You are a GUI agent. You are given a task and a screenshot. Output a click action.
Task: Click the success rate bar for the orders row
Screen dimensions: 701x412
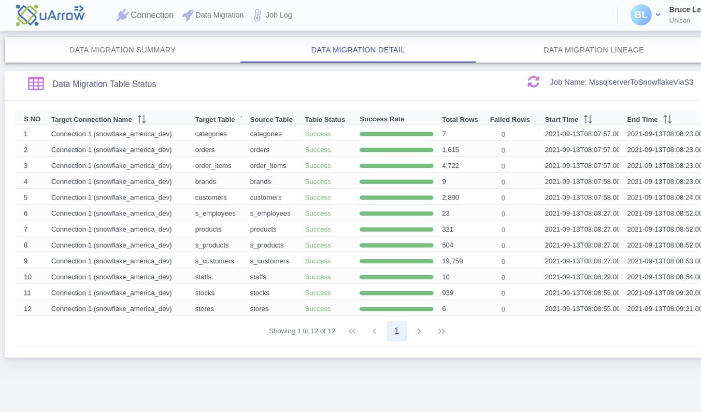[x=396, y=149]
